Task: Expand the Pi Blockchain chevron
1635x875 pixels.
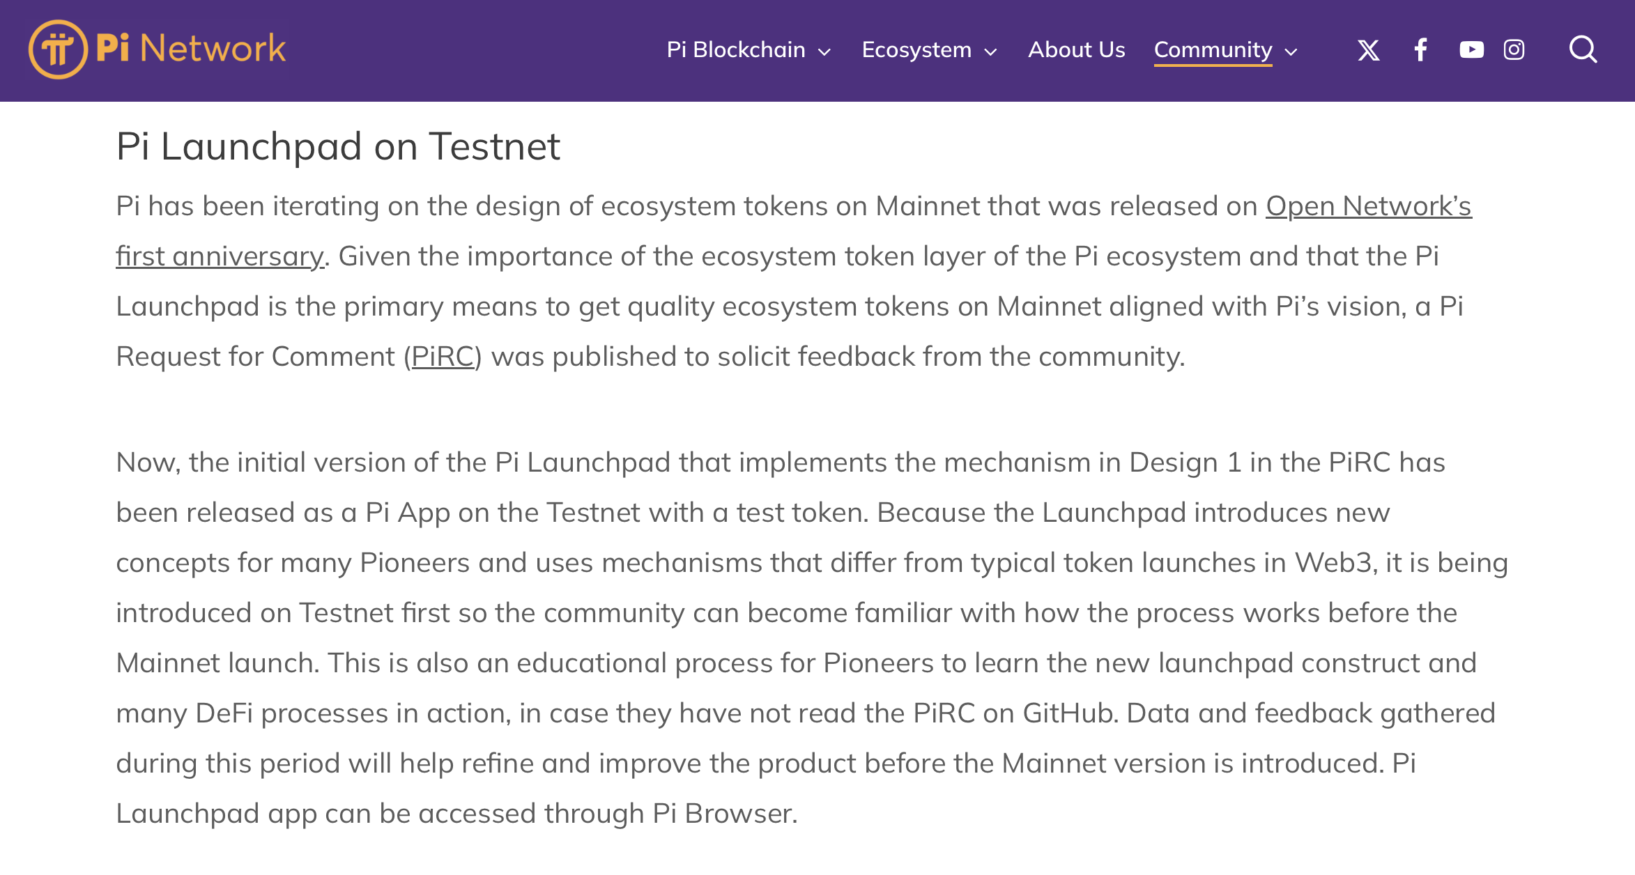Action: [824, 52]
